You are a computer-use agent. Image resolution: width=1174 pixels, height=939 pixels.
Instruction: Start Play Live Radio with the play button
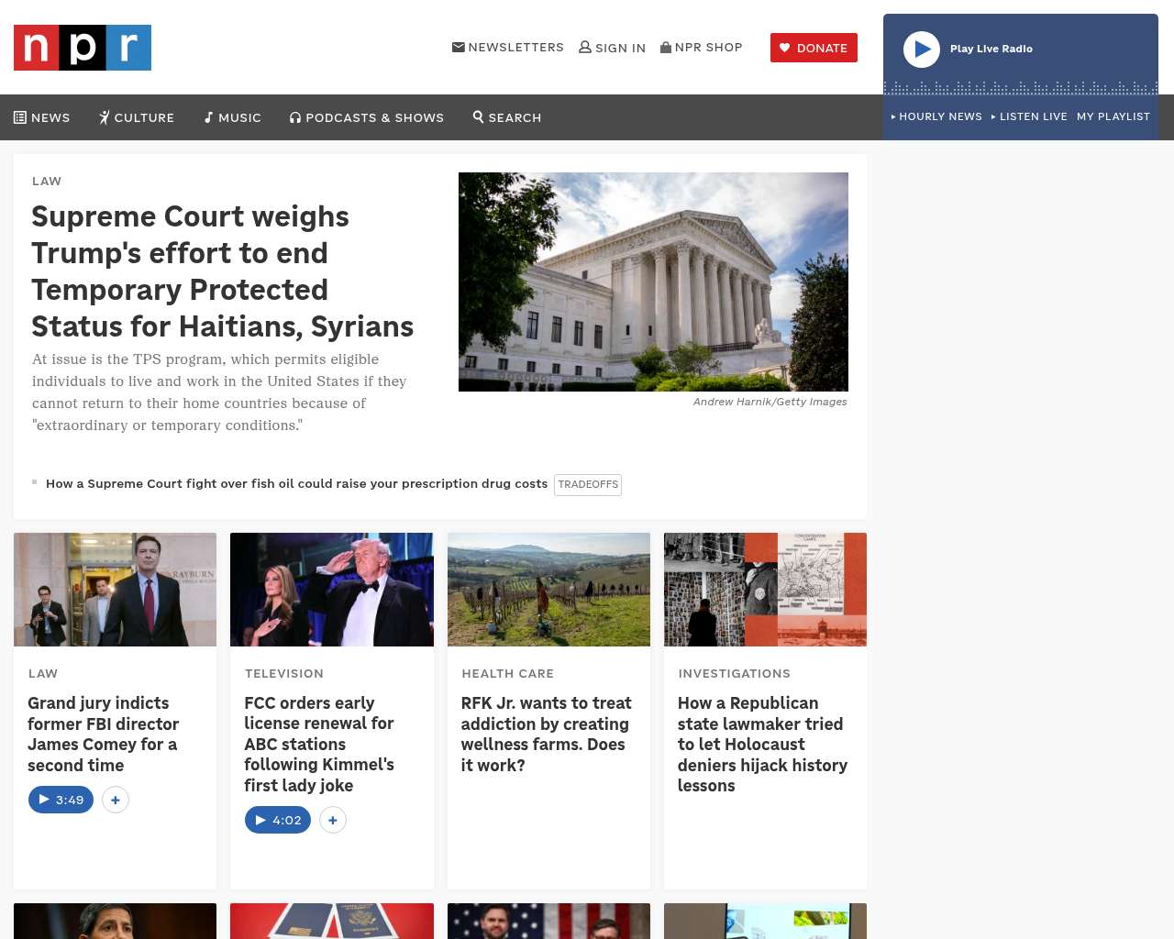click(x=922, y=50)
